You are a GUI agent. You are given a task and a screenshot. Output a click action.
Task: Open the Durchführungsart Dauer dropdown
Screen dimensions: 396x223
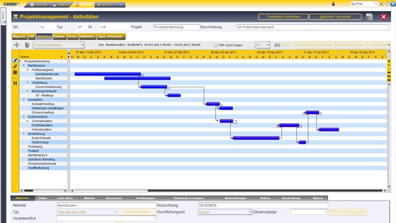(225, 212)
